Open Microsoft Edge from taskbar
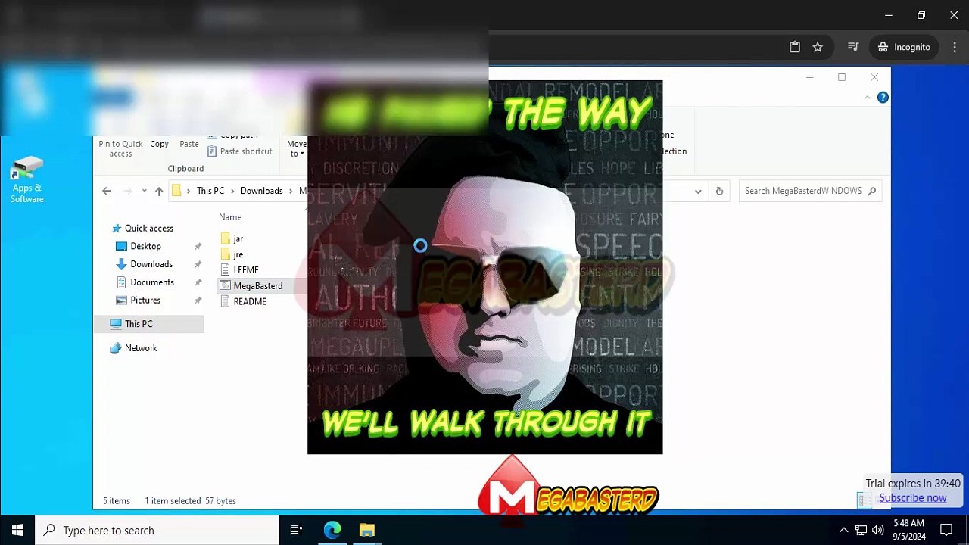Screen dimensions: 969x545 pos(332,531)
